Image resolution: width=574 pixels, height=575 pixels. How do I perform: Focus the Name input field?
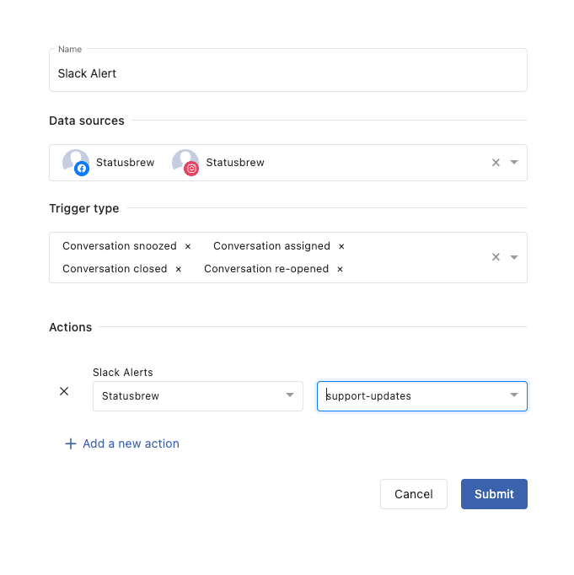point(287,73)
